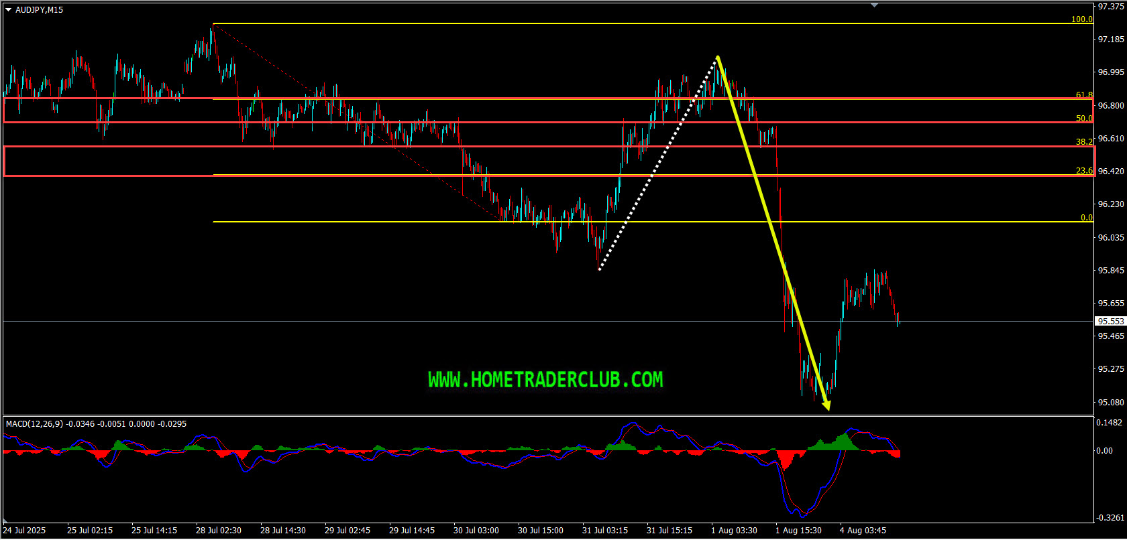This screenshot has width=1127, height=540.
Task: Select the Fibonacci 100.0 level label
Action: 1081,19
